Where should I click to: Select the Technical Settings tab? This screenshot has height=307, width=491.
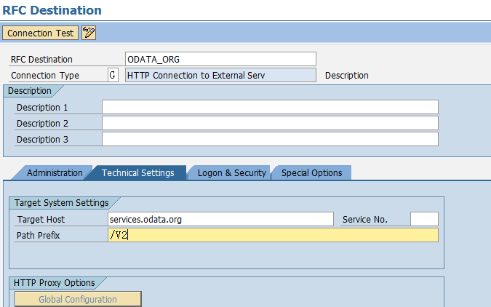(138, 173)
